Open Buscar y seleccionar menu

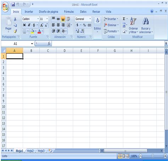[146, 25]
